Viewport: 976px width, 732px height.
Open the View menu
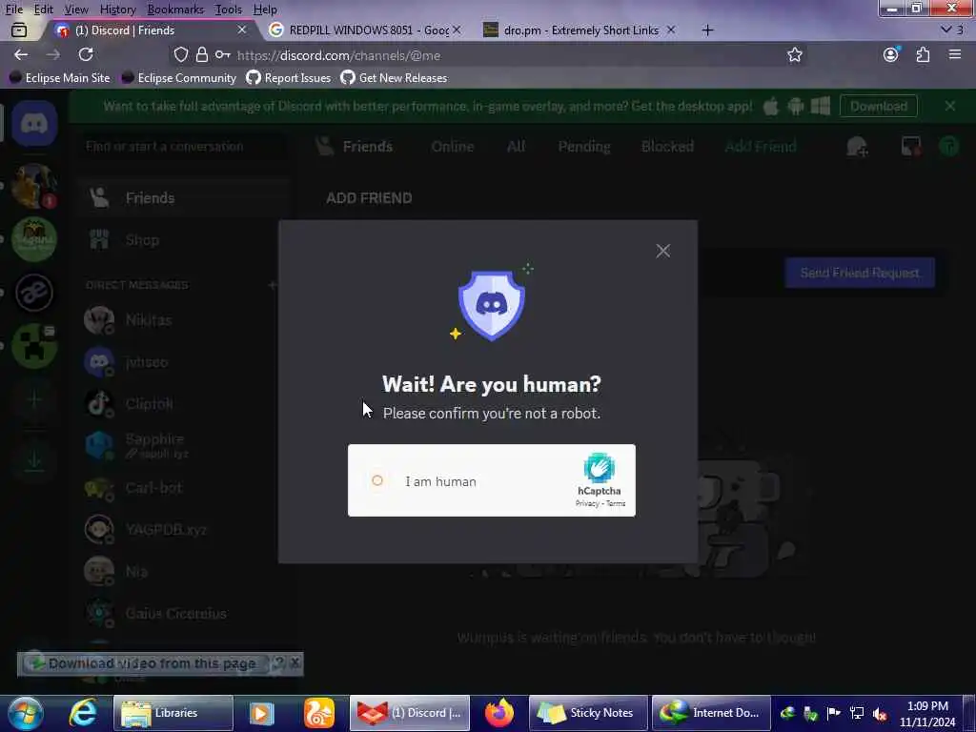coord(76,10)
